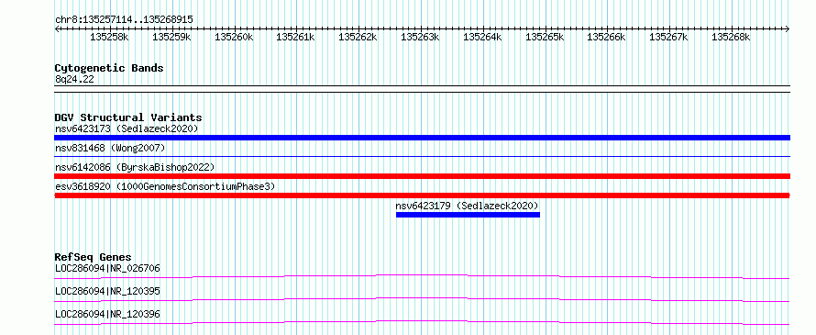Click the 135262k ruler tick label
Image resolution: width=816 pixels, height=335 pixels.
point(358,37)
